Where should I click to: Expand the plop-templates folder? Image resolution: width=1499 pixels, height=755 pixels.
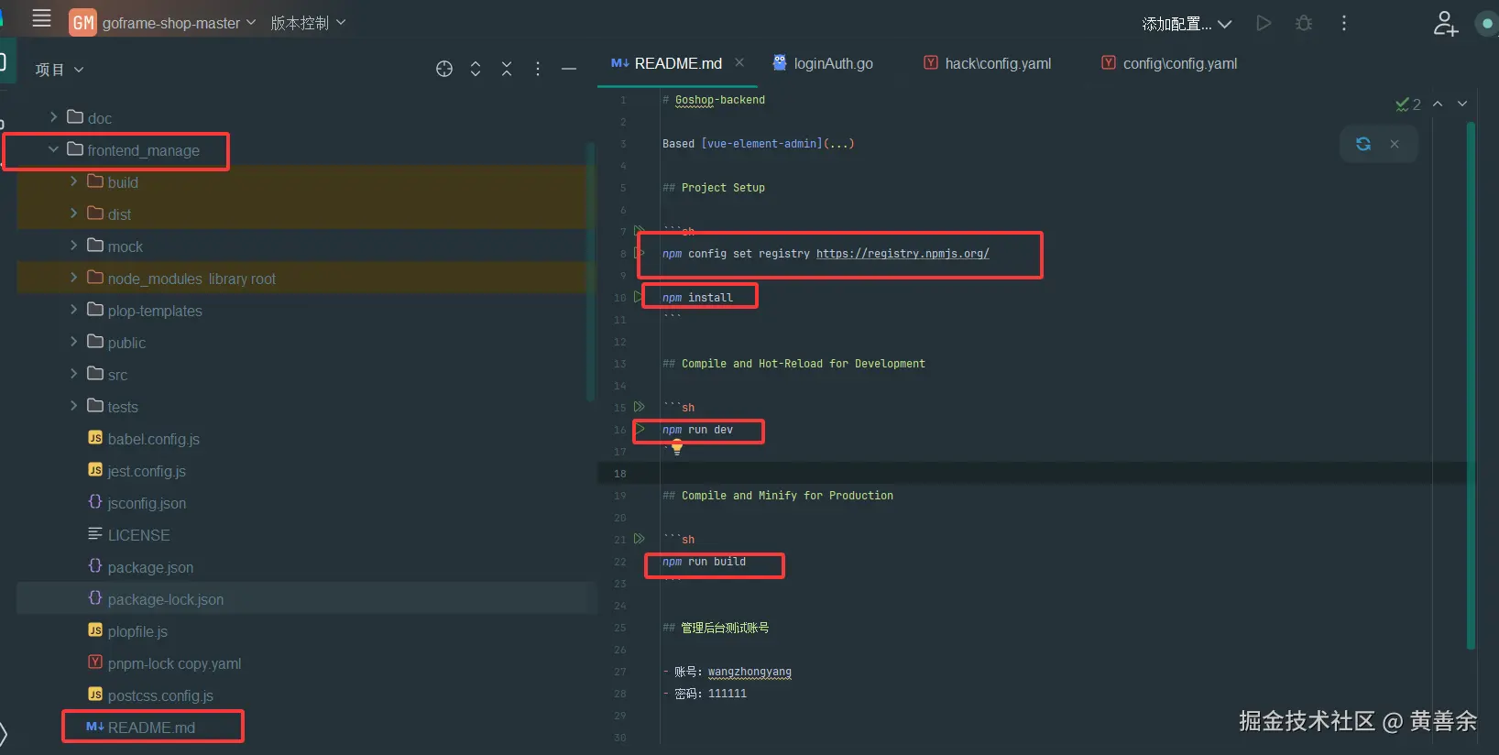(x=74, y=310)
